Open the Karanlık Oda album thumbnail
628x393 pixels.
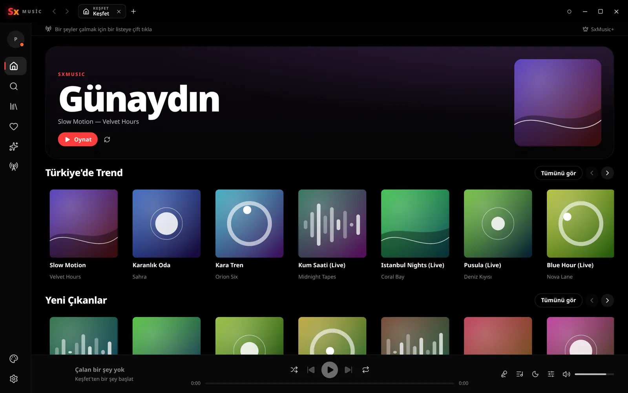(x=166, y=224)
